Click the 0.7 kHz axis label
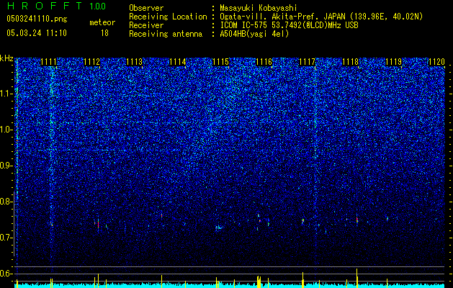Screen dimensions: 453x288 coord(6,238)
